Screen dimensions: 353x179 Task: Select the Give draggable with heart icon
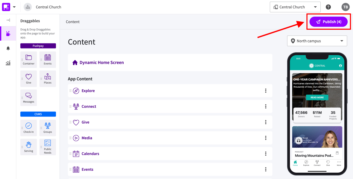pyautogui.click(x=28, y=78)
